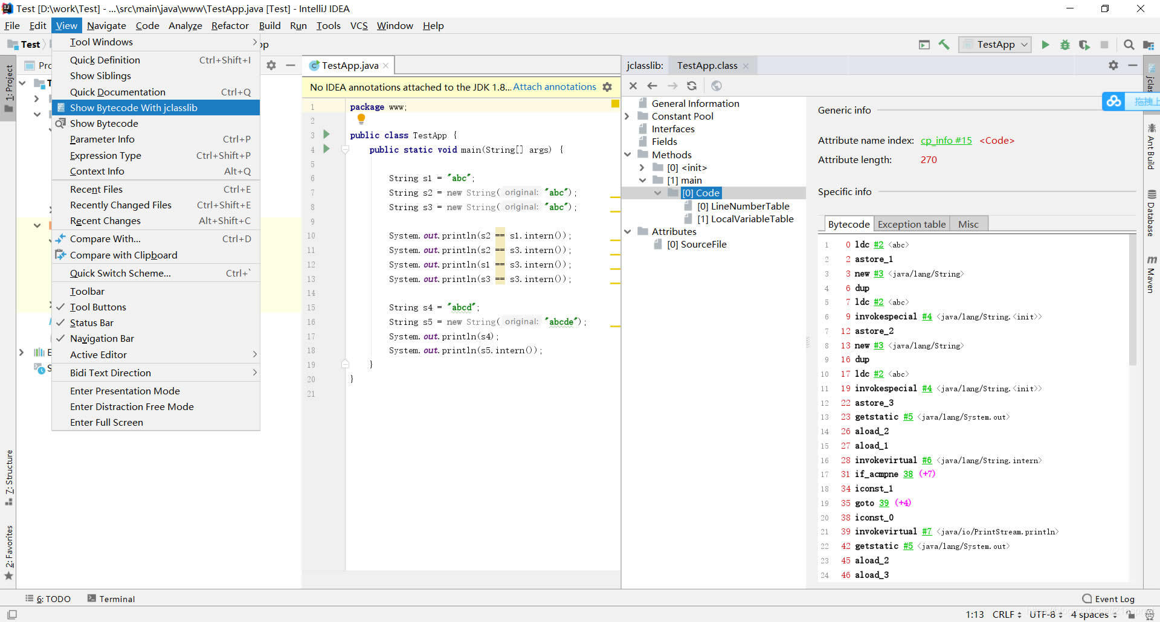Expand the [0] <init> method node
Screen dimensions: 1160x622
pyautogui.click(x=642, y=167)
